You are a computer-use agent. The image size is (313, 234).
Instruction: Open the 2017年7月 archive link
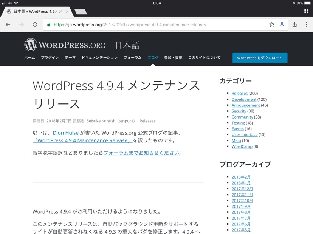(241, 218)
